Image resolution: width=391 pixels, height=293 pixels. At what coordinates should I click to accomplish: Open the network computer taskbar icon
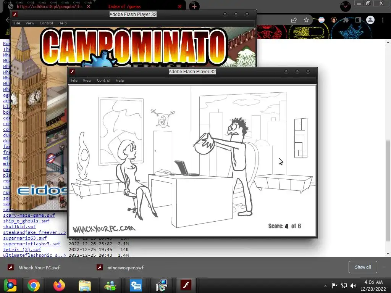[x=162, y=285]
